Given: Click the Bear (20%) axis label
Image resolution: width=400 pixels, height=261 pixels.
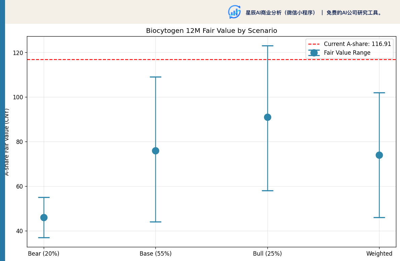Looking at the screenshot, I should (44, 254).
